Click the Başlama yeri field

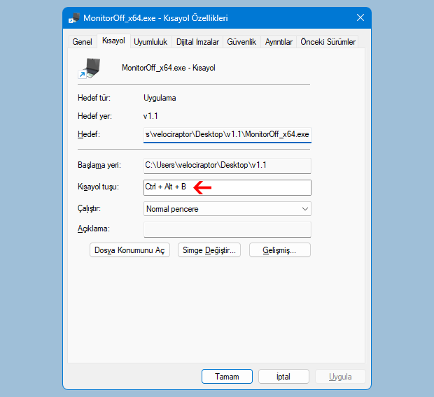coord(227,165)
